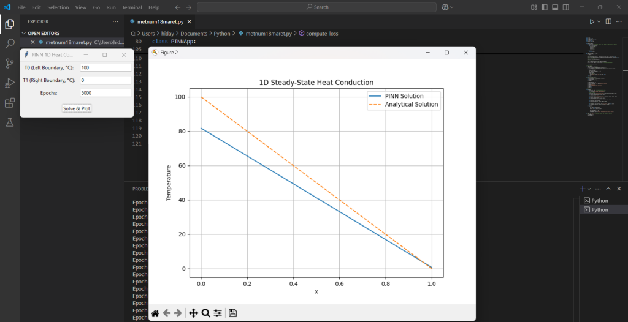Open the Configure subplots sliders icon

(218, 313)
